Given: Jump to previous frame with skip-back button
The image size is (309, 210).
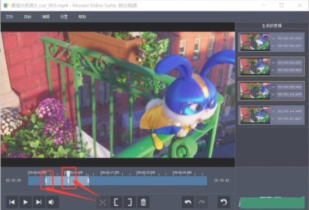Looking at the screenshot, I should point(12,202).
